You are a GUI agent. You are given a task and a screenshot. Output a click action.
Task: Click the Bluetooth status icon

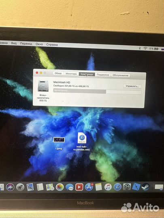click(140, 48)
